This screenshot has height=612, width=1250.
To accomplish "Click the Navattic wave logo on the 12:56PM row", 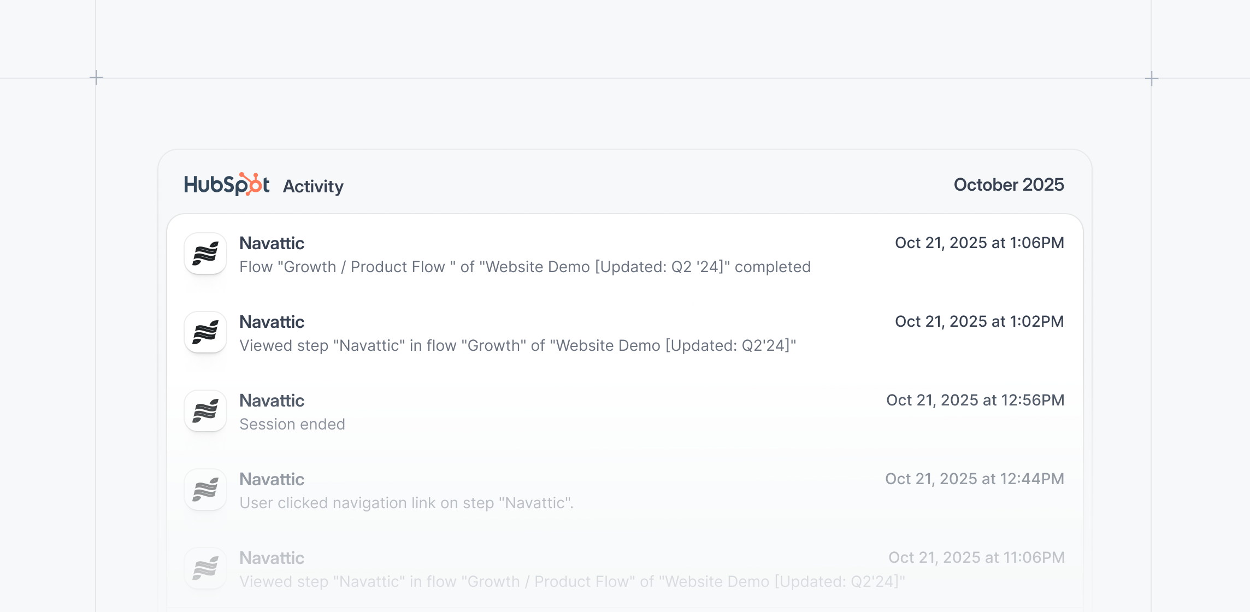I will 205,410.
